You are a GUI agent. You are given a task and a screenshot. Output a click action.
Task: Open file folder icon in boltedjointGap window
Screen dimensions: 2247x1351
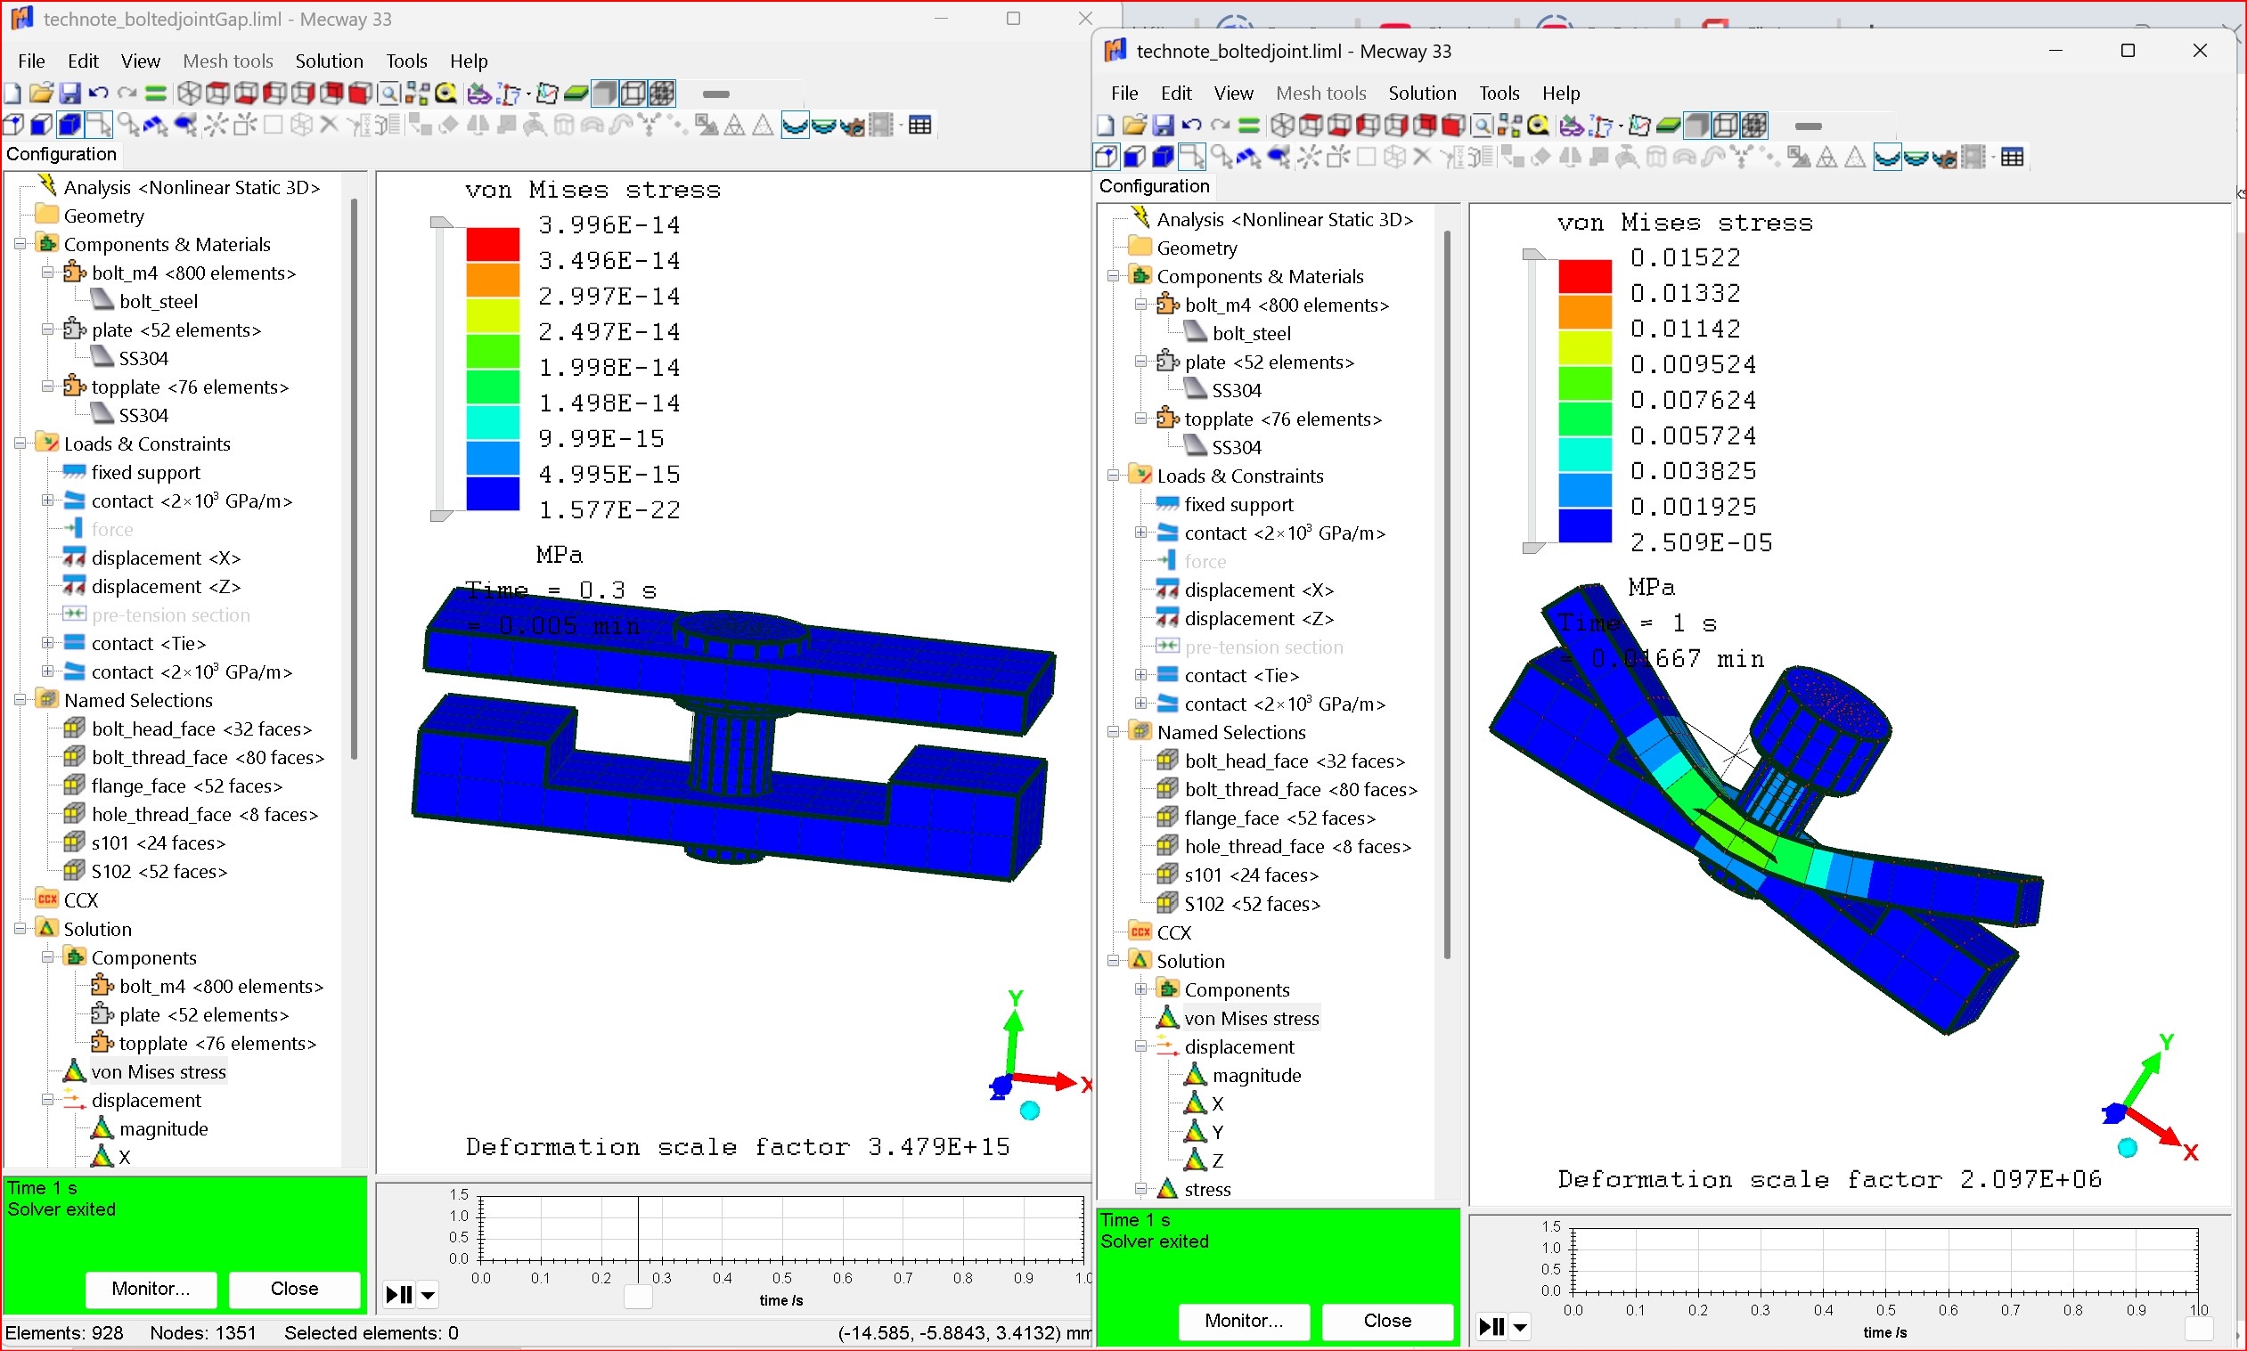pos(41,93)
